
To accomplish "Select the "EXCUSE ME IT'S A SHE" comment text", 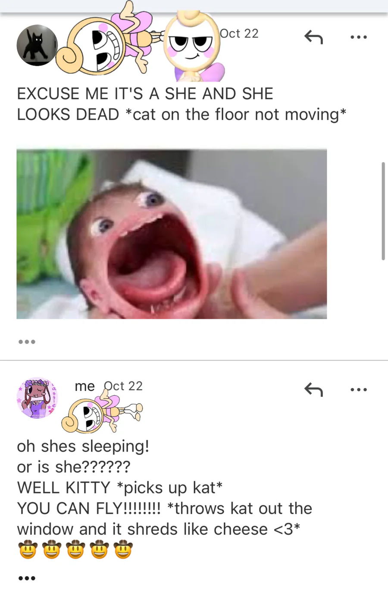I will tap(181, 104).
